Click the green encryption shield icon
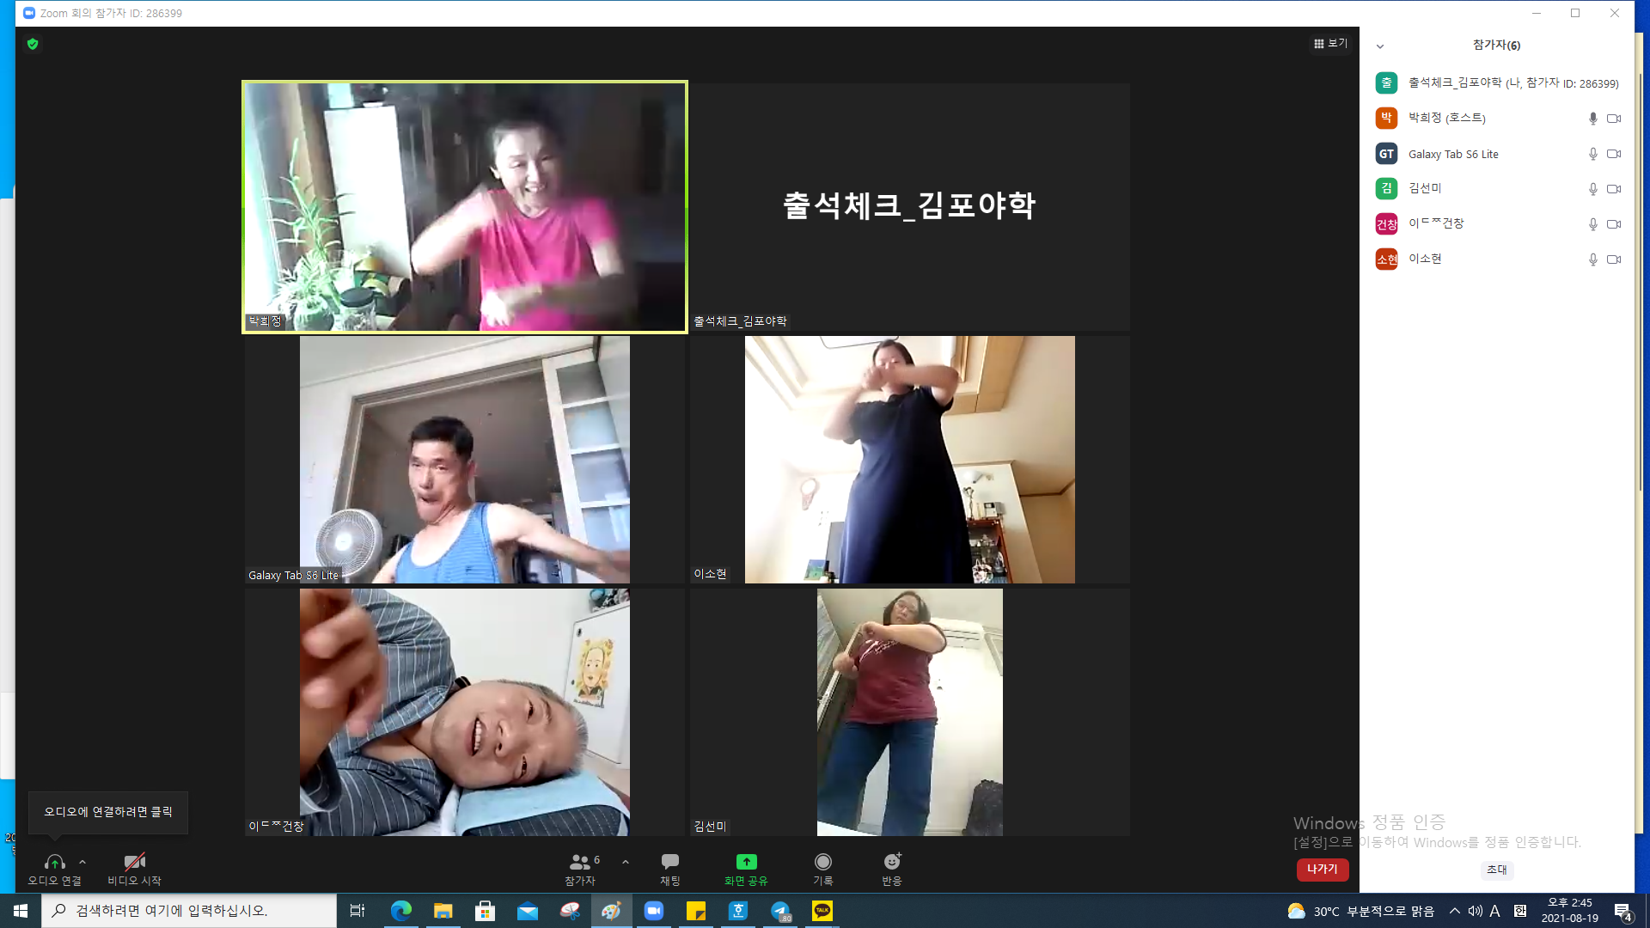This screenshot has width=1650, height=928. pyautogui.click(x=33, y=44)
